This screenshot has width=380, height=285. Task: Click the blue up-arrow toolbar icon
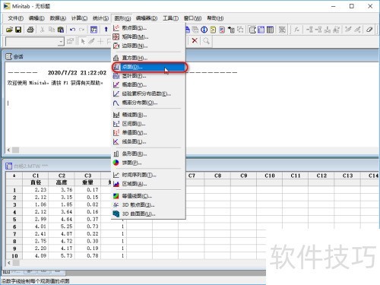pos(106,30)
